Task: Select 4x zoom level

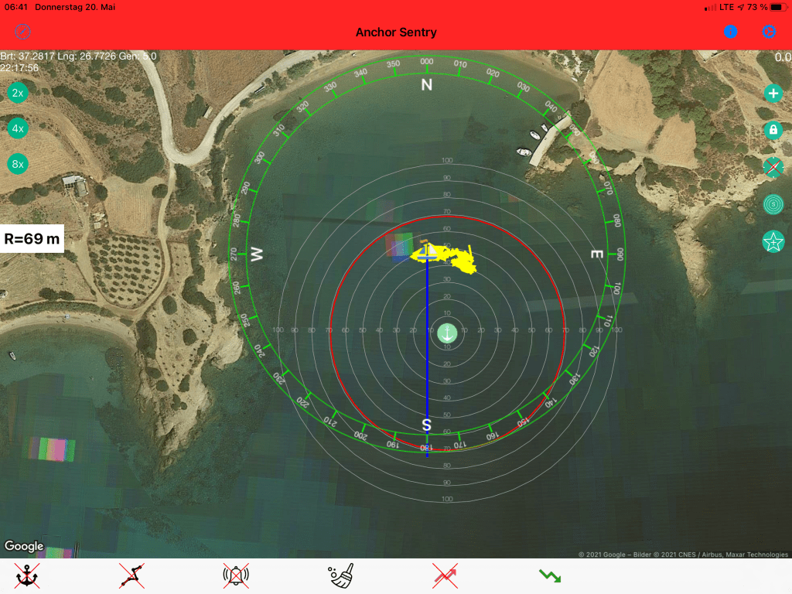Action: pos(18,128)
